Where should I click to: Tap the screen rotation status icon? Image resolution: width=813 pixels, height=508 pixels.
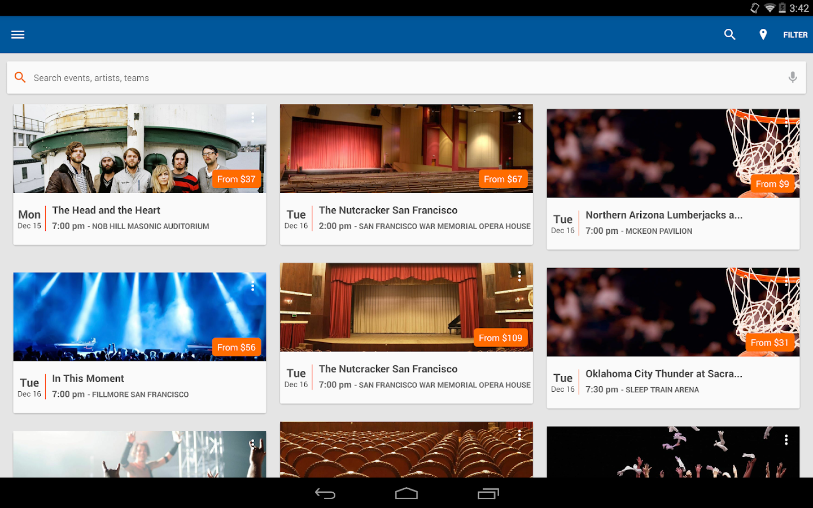point(754,8)
